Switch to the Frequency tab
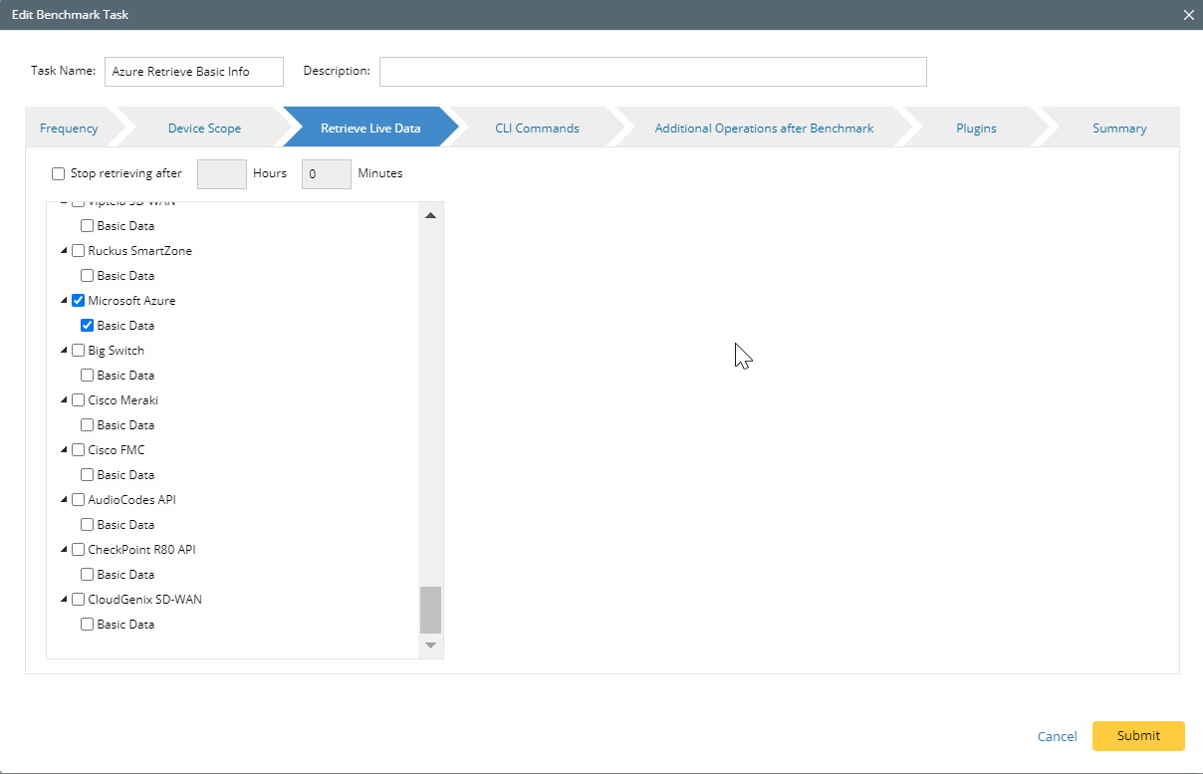 68,128
